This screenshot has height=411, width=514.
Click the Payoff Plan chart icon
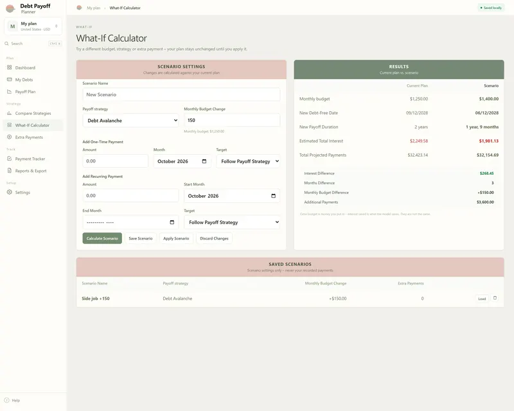[x=9, y=92]
